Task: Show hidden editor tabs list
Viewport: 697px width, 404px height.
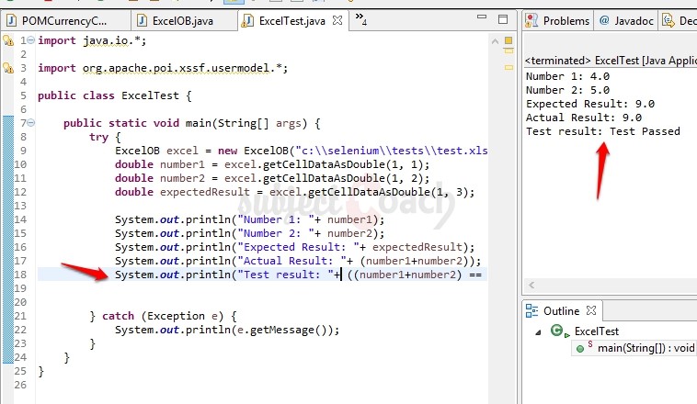Action: click(360, 18)
